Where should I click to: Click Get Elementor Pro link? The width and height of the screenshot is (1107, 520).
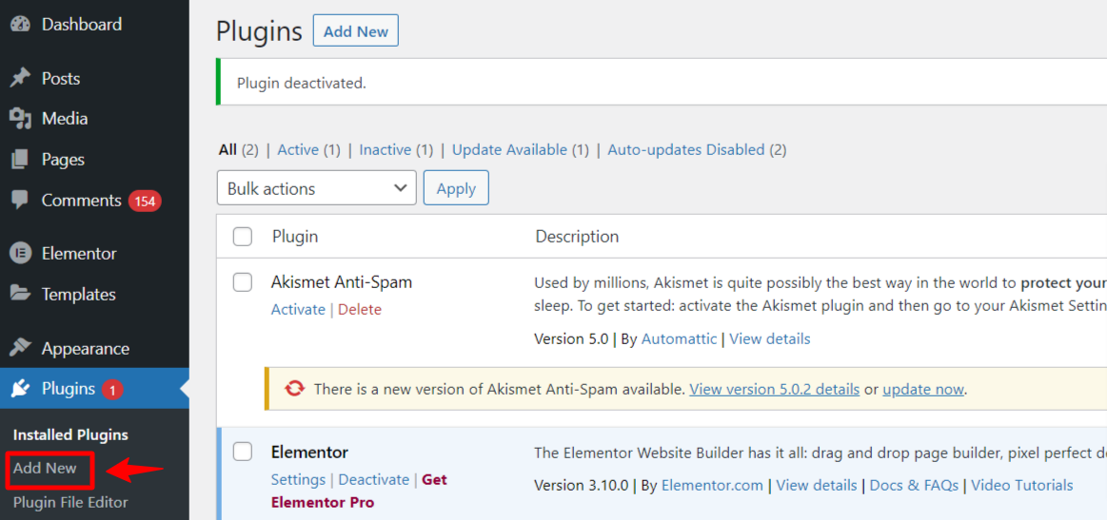tap(360, 491)
